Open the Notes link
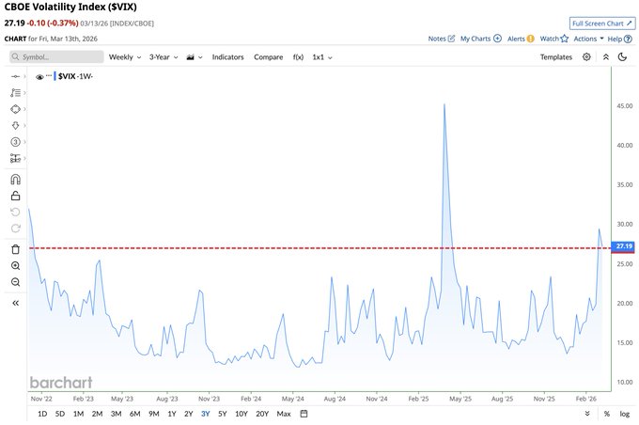This screenshot has width=639, height=425. [442, 39]
